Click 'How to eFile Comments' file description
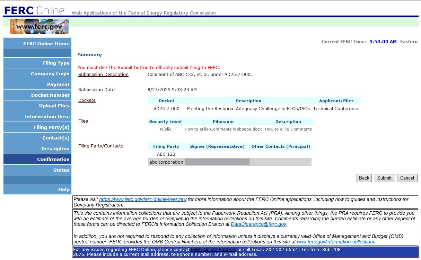This screenshot has height=260, width=421. coord(288,129)
